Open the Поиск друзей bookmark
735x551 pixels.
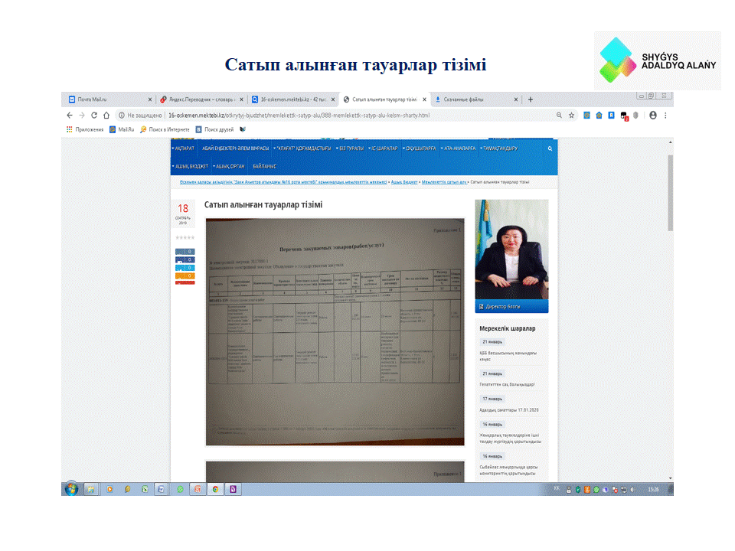(x=214, y=129)
